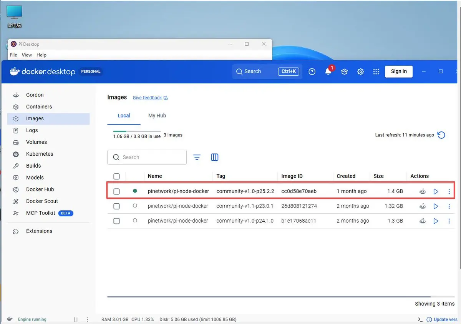
Task: Open View menu in Pi Desktop window
Action: (x=27, y=55)
